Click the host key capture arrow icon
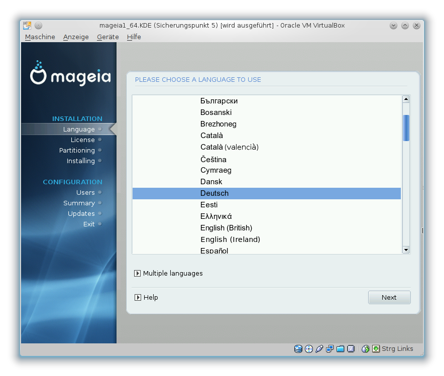This screenshot has height=376, width=444. (x=376, y=349)
